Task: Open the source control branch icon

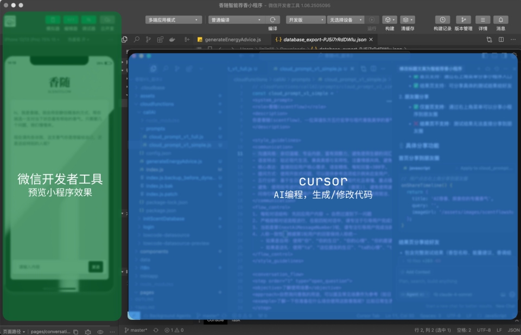Action: click(148, 40)
